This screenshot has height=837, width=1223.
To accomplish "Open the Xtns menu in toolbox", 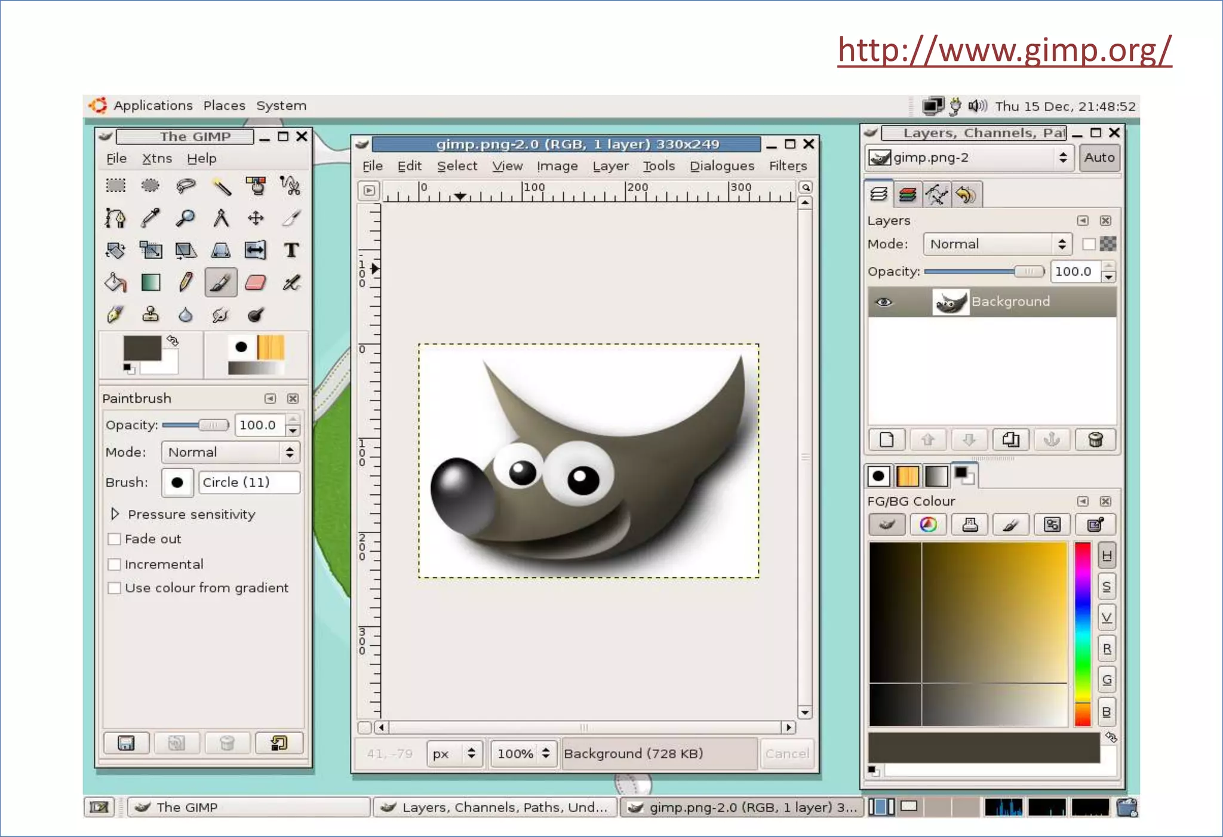I will [x=157, y=159].
